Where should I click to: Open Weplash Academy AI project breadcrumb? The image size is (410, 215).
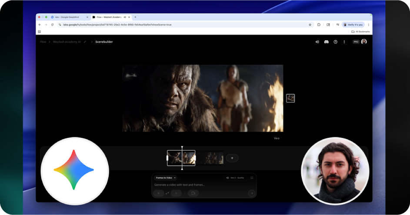[x=67, y=42]
